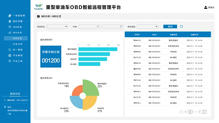
Task: Click the start time input field
Action: tap(90, 27)
